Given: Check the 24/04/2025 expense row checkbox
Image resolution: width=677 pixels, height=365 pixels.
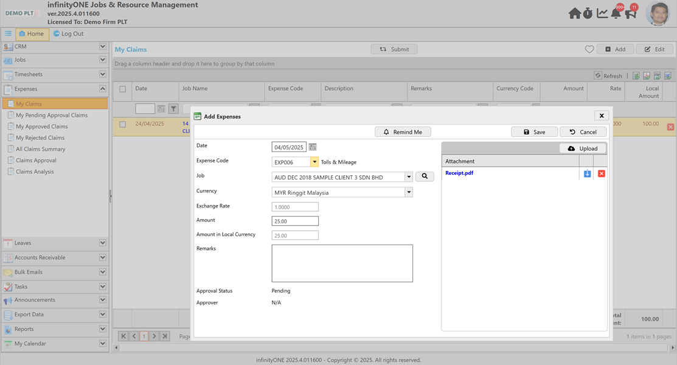Looking at the screenshot, I should coord(122,123).
